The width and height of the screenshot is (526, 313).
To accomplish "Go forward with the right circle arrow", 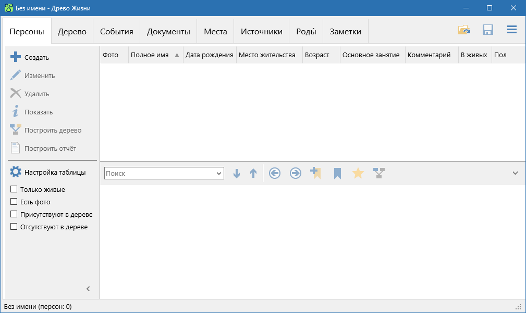I will point(296,173).
